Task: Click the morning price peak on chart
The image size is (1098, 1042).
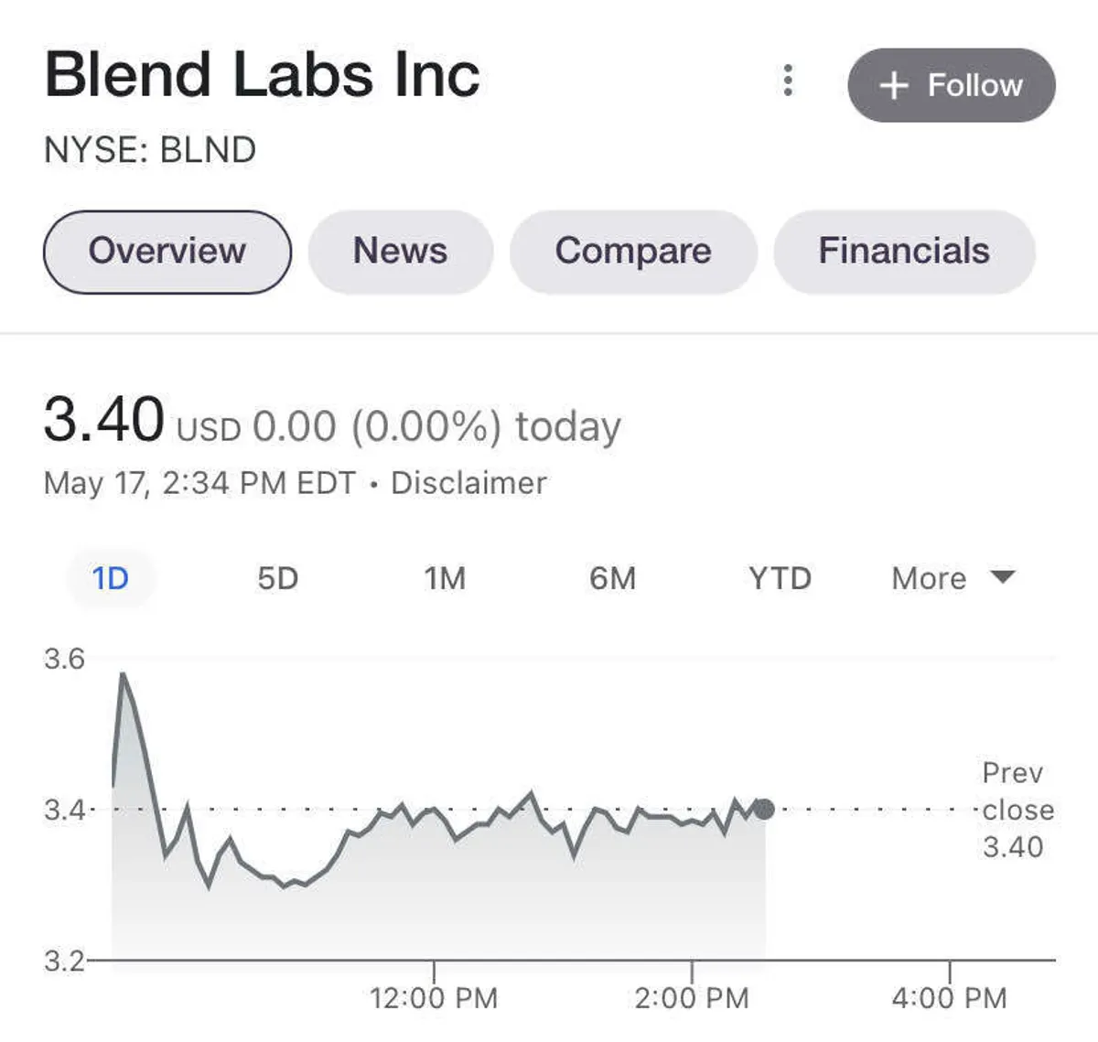Action: pyautogui.click(x=123, y=676)
